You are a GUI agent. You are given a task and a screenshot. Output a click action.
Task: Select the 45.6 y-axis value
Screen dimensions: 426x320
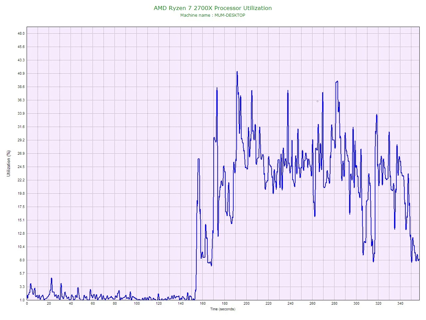(21, 47)
